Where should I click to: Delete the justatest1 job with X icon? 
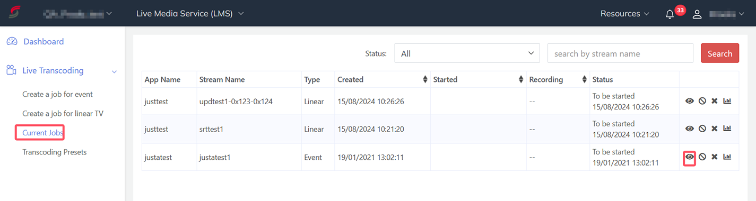pyautogui.click(x=715, y=157)
